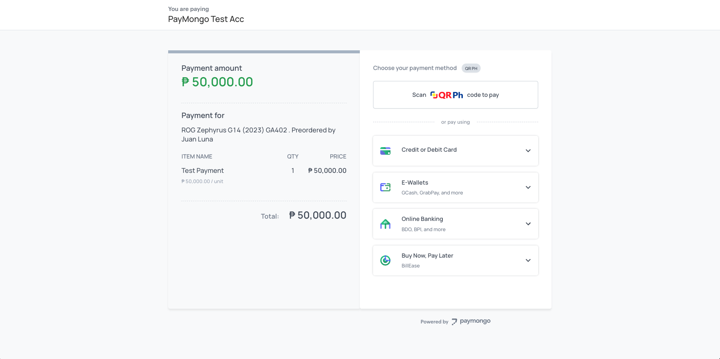This screenshot has height=359, width=720.
Task: Click the quantity value 1
Action: pyautogui.click(x=293, y=171)
